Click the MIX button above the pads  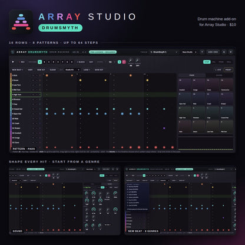click(218, 69)
